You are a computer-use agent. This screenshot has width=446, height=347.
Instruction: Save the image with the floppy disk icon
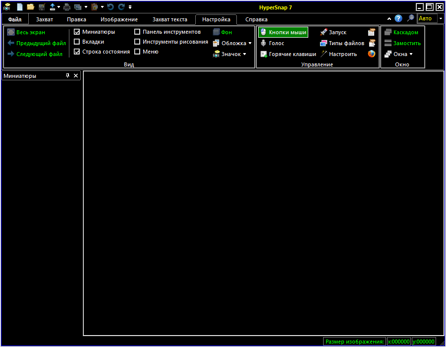tap(42, 7)
